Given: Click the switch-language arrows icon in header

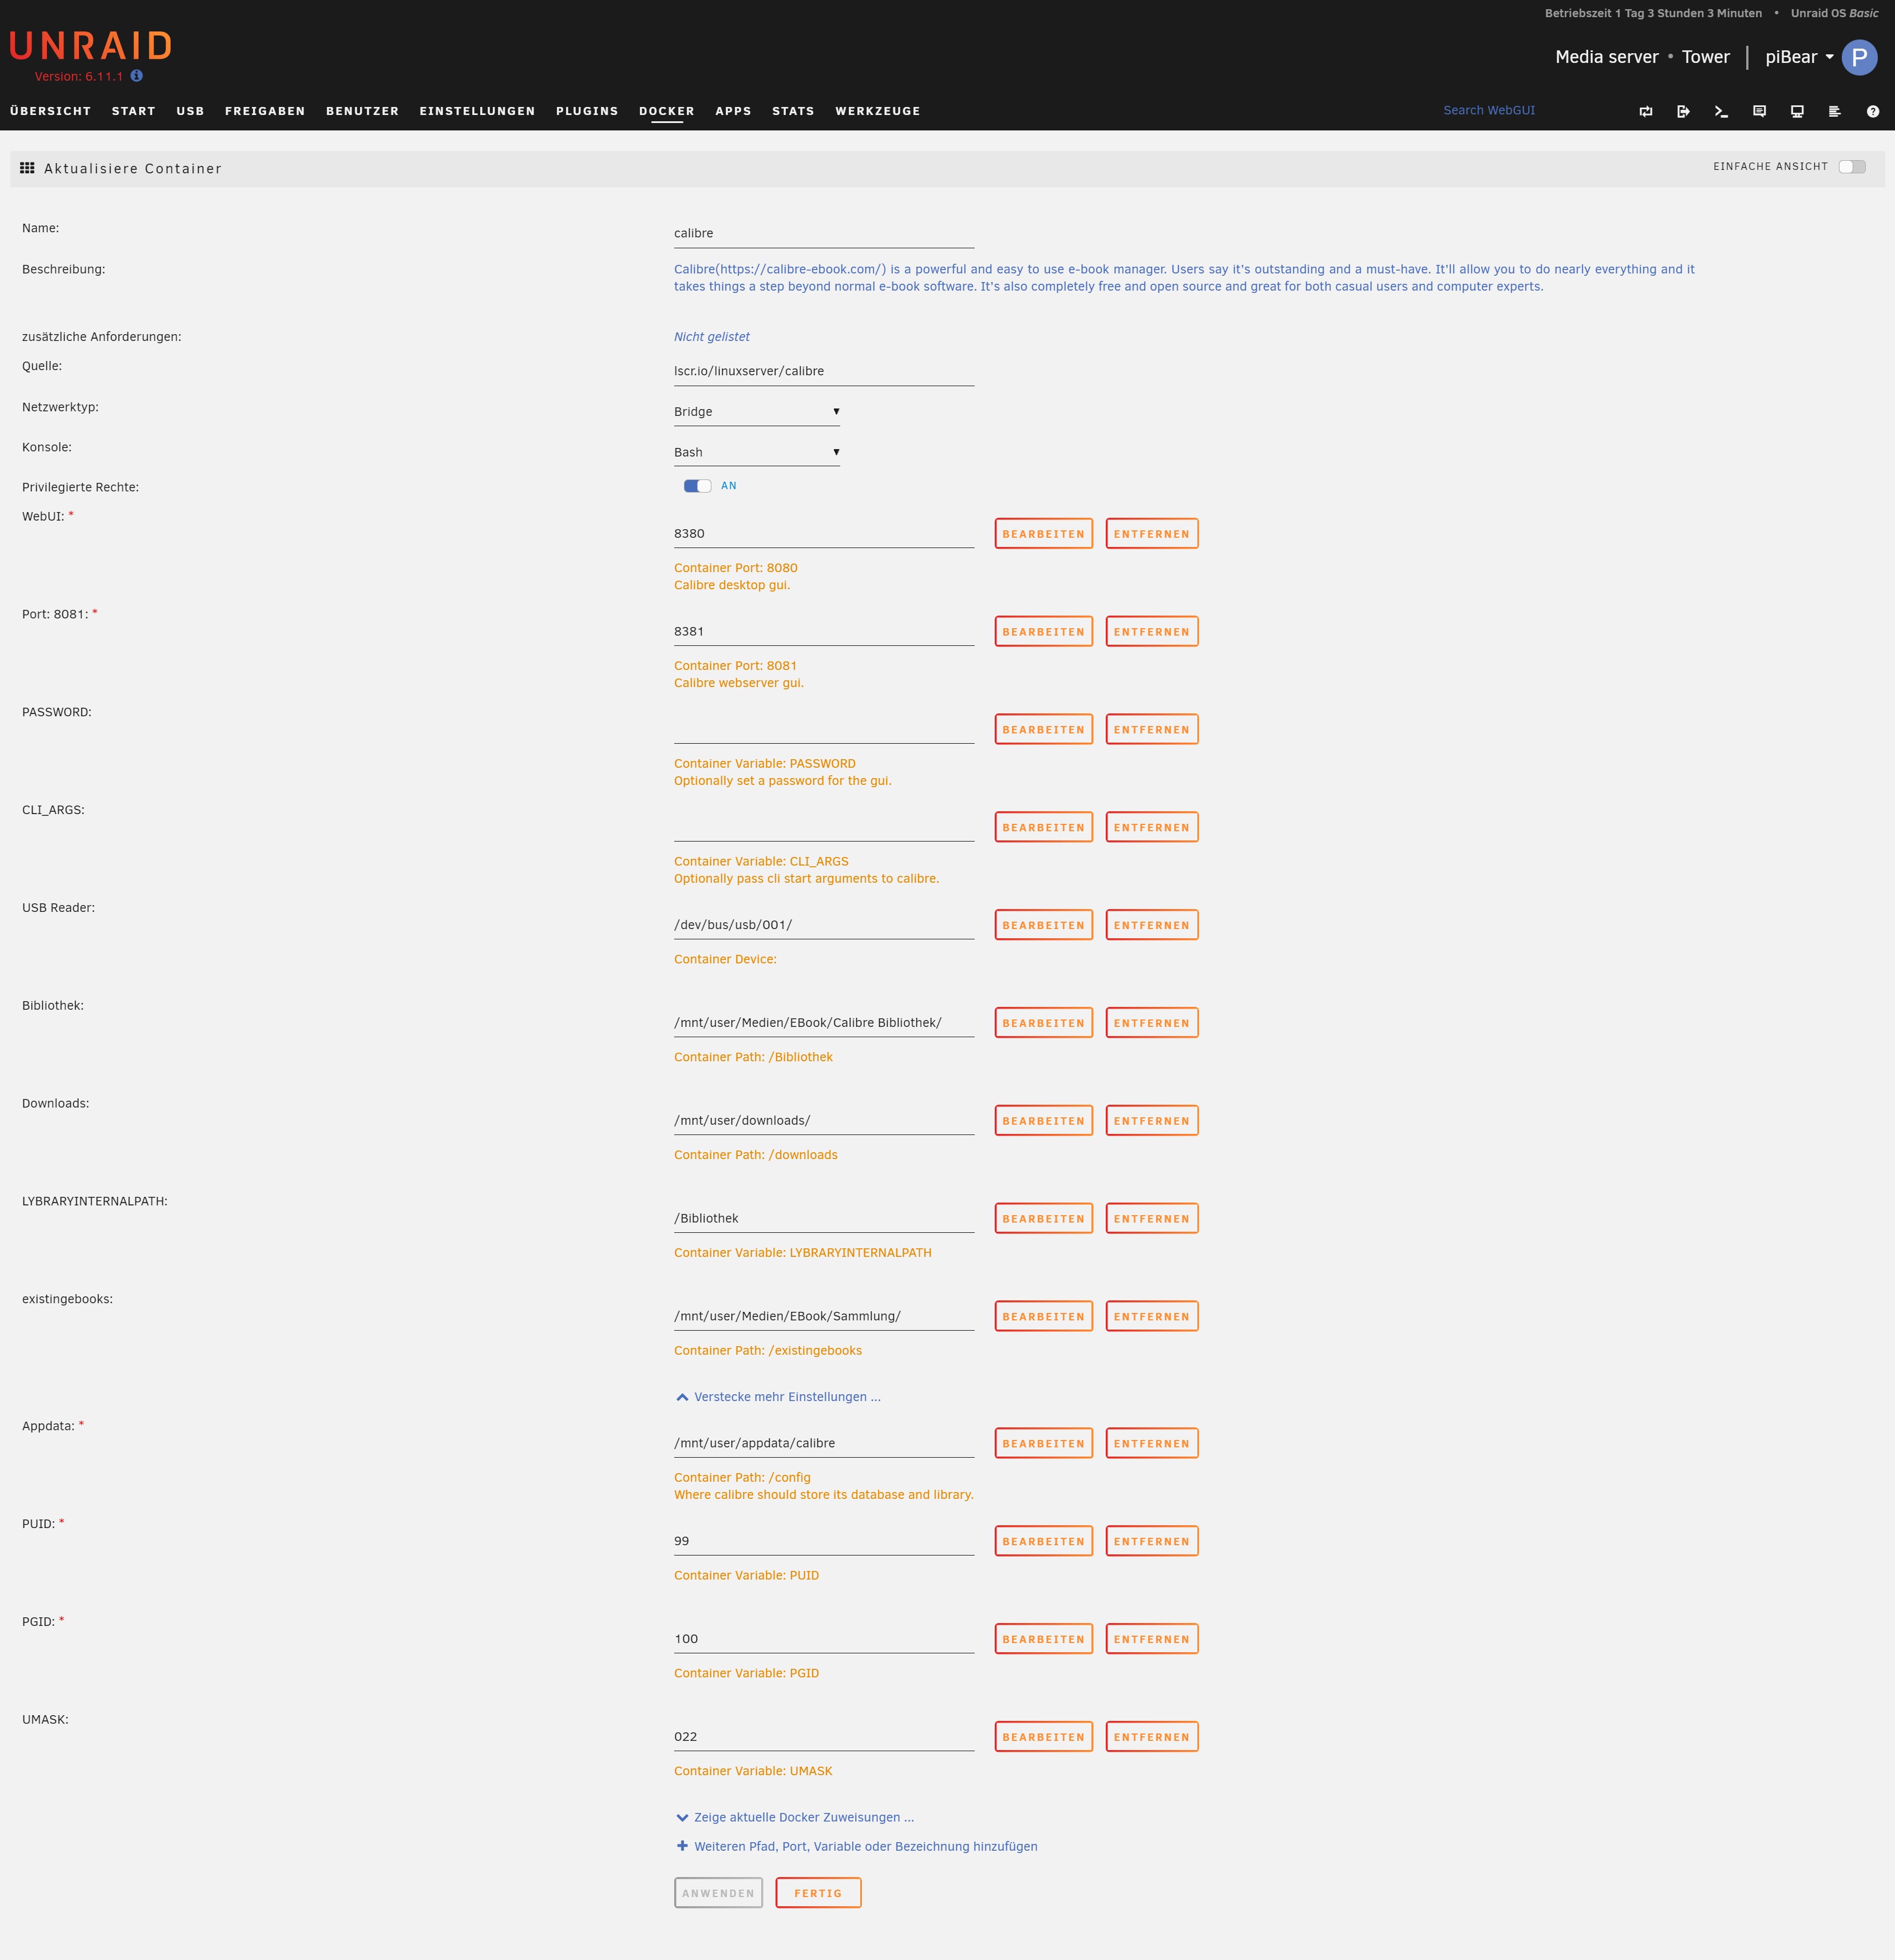Looking at the screenshot, I should (1646, 111).
